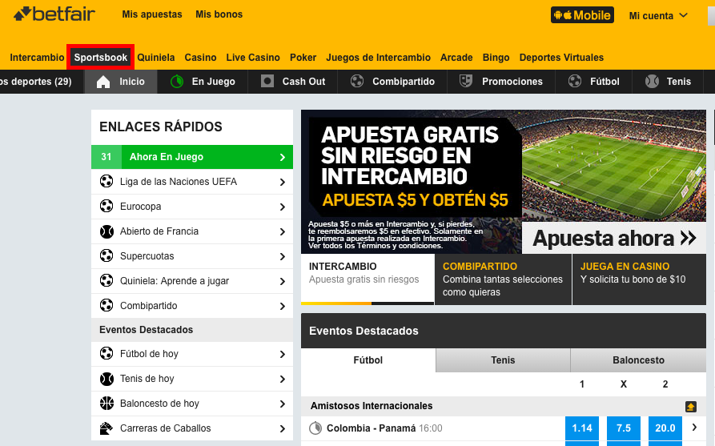Viewport: 715px width, 446px height.
Task: Select the JUEGA EN CASINO promo slide
Action: click(639, 279)
